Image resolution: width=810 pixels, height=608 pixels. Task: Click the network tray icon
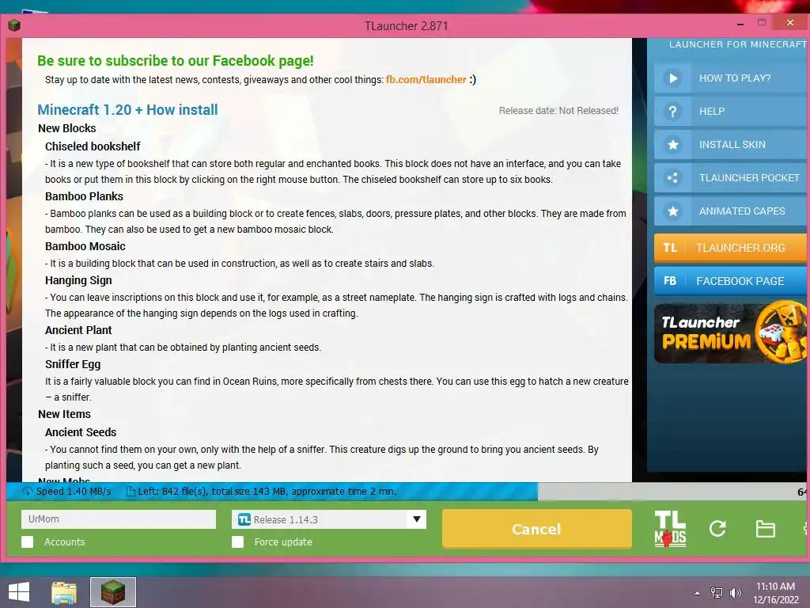pos(716,593)
